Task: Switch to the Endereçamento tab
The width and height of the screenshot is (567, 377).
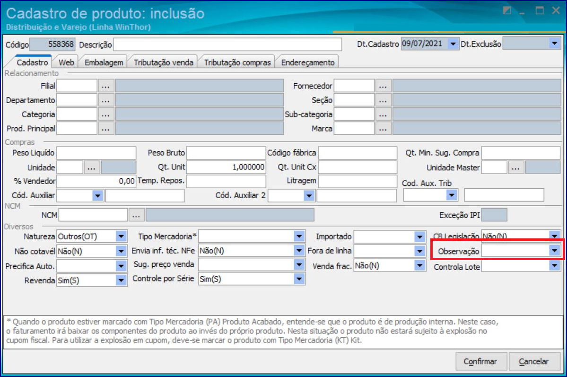Action: pos(308,62)
